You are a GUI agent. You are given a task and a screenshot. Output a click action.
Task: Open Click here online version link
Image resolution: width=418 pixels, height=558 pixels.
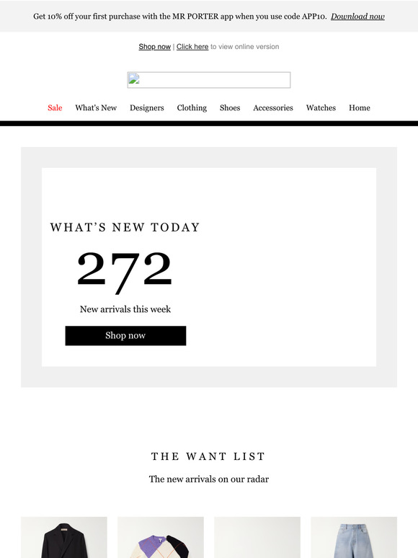coord(192,47)
